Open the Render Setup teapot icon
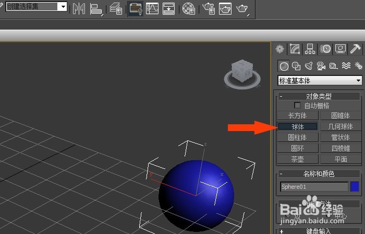Screen dimensions: 365x234 pyautogui.click(x=209, y=9)
